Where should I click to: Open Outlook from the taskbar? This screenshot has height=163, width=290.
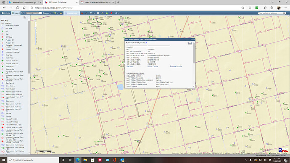[x=122, y=160]
